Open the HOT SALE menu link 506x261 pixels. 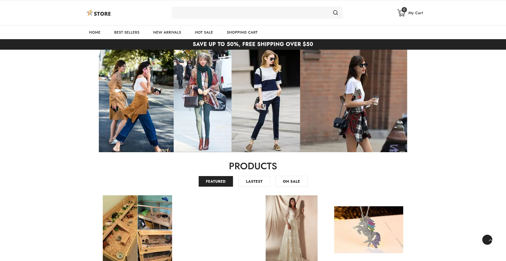click(204, 32)
